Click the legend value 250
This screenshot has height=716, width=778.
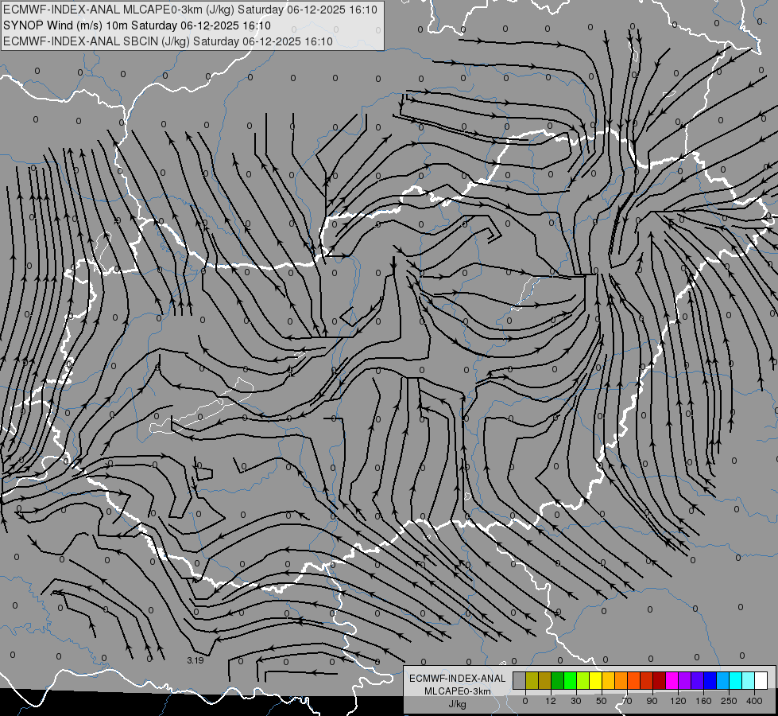[729, 701]
